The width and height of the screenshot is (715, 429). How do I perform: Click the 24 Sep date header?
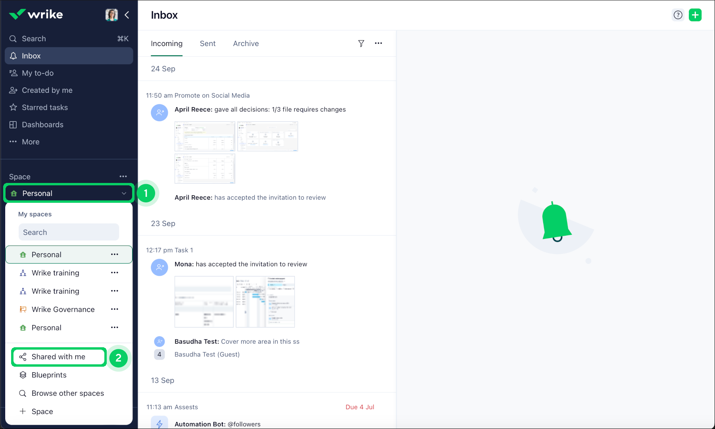point(163,69)
